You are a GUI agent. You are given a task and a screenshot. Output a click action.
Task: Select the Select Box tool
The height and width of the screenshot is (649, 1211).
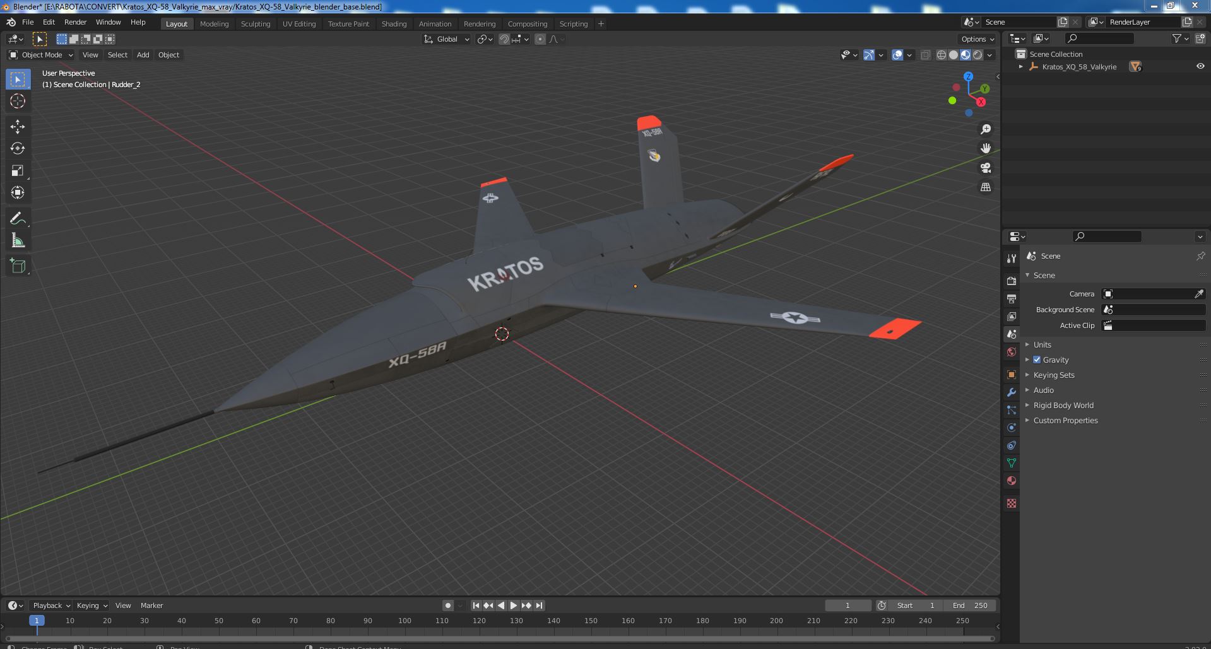click(18, 79)
